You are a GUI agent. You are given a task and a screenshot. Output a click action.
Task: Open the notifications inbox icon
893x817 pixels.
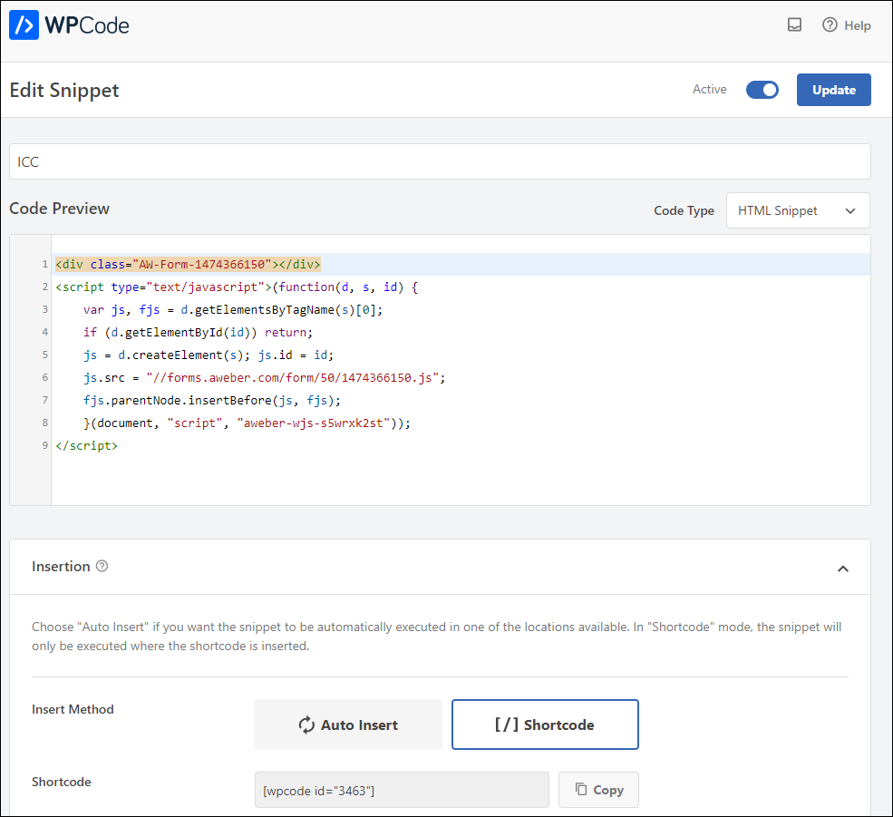click(x=794, y=24)
